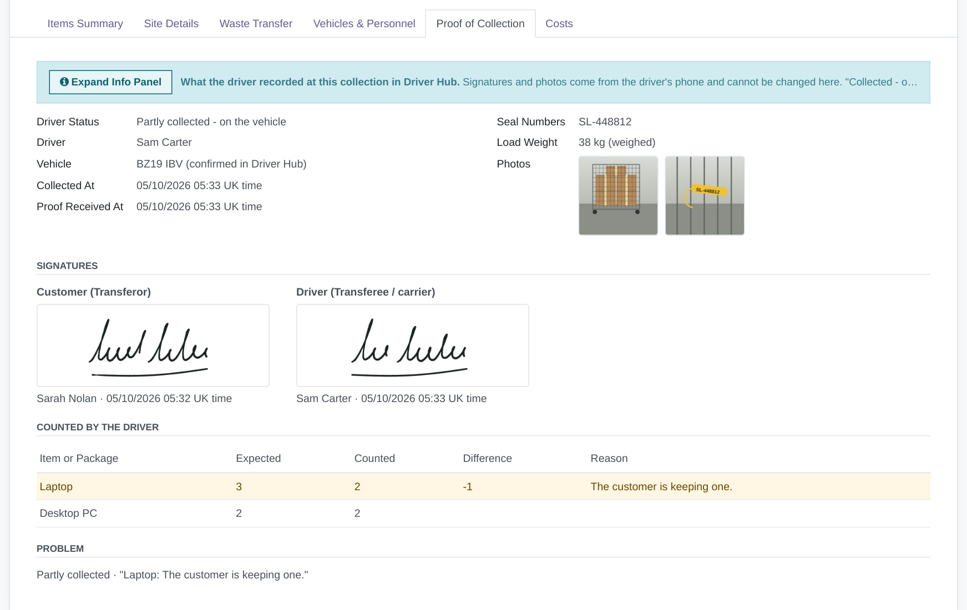Image resolution: width=967 pixels, height=610 pixels.
Task: Click the Expected column header
Action: [x=259, y=459]
